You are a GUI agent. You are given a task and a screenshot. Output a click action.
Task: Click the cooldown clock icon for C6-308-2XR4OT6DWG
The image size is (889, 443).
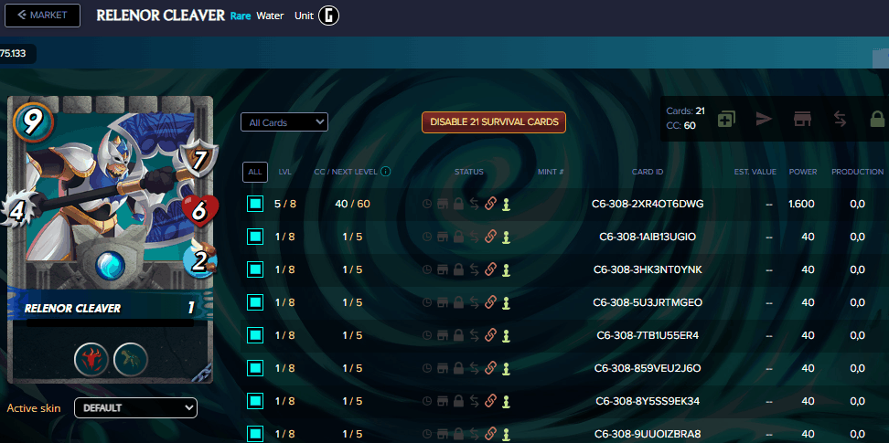427,204
